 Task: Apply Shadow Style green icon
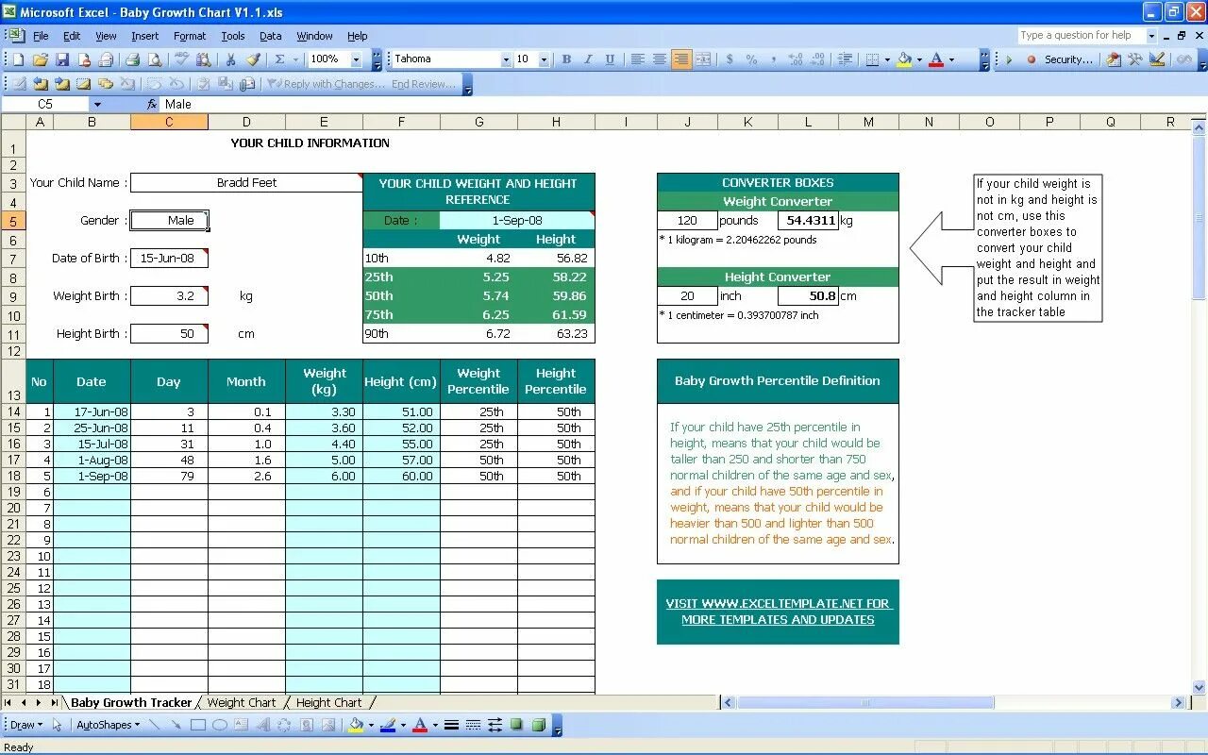pos(516,725)
